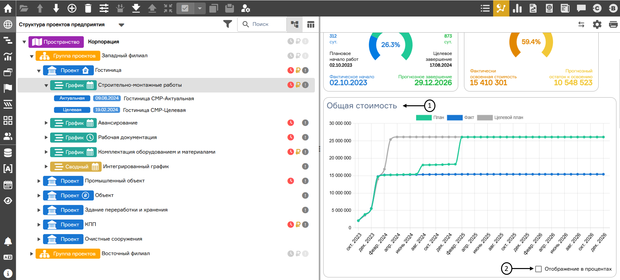Click the download arrow toolbar icon
This screenshot has height=280, width=620.
click(x=136, y=8)
